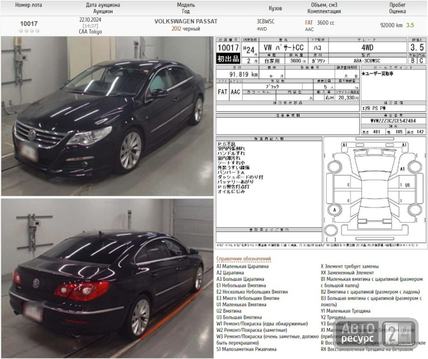Viewport: 428px width, 359px height.
Task: Click the AAC equipment label in header row
Action: pyautogui.click(x=309, y=29)
